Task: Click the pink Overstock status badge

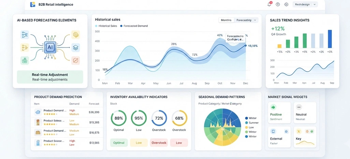Action: coord(159,143)
